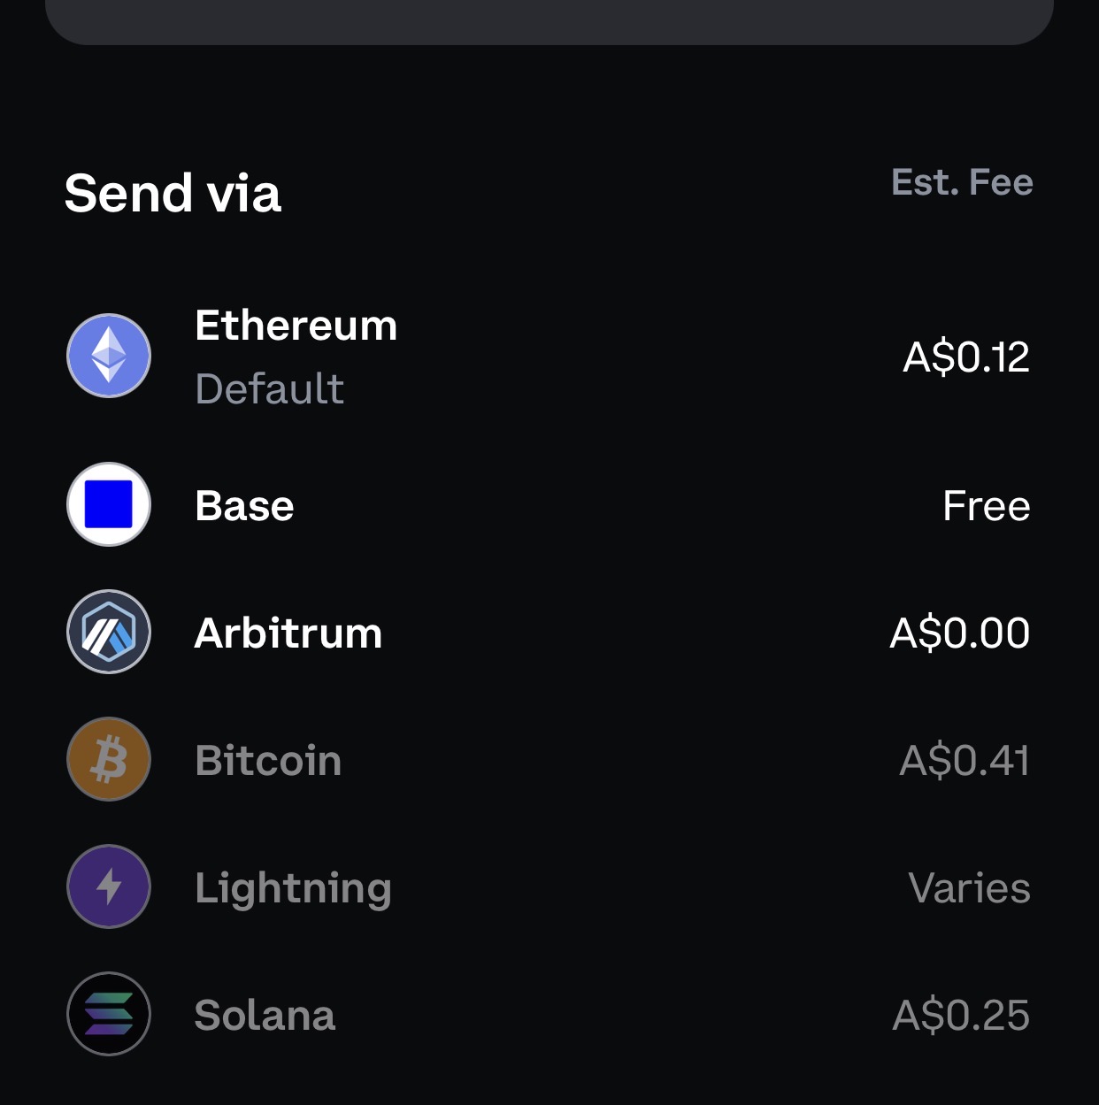Click the Est. Fee column header
Viewport: 1099px width, 1105px height.
(x=963, y=182)
